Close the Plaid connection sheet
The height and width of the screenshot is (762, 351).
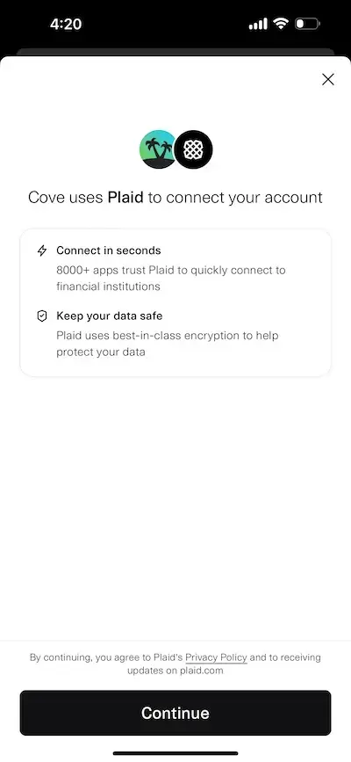coord(327,80)
